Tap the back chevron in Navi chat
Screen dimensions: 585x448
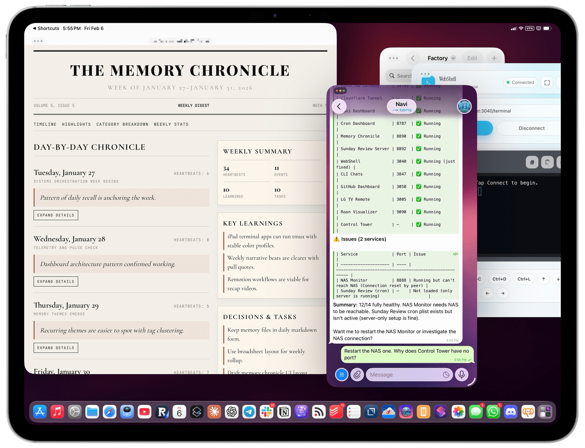[x=339, y=106]
